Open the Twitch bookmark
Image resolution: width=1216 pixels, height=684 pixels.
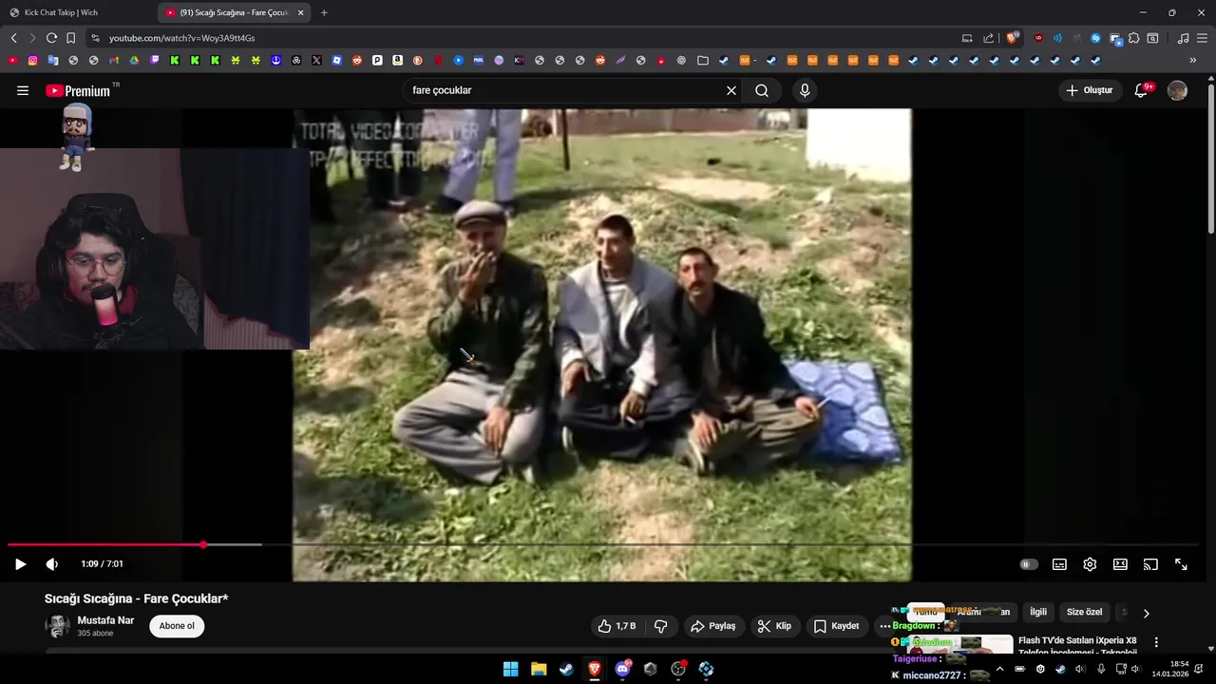[x=155, y=60]
